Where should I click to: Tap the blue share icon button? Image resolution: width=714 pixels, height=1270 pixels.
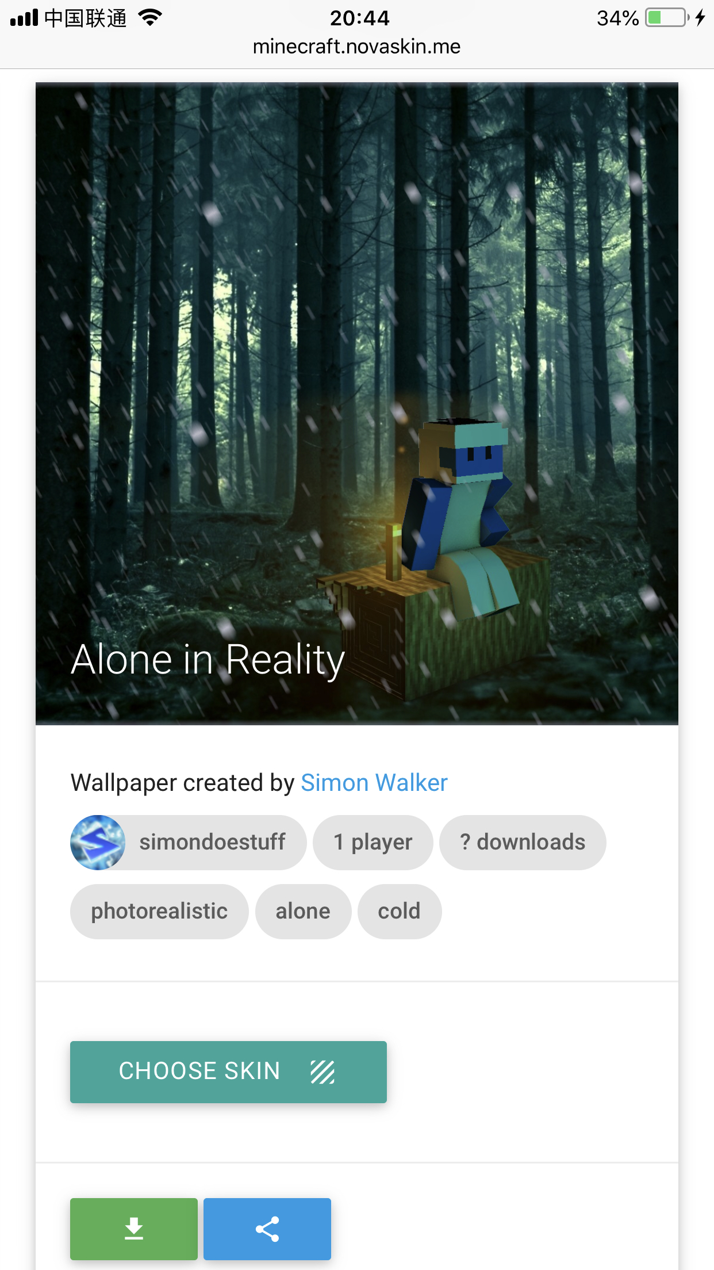coord(267,1229)
